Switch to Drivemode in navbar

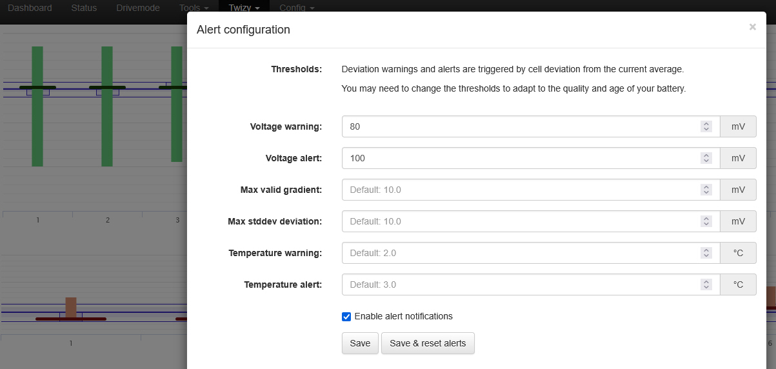tap(137, 8)
